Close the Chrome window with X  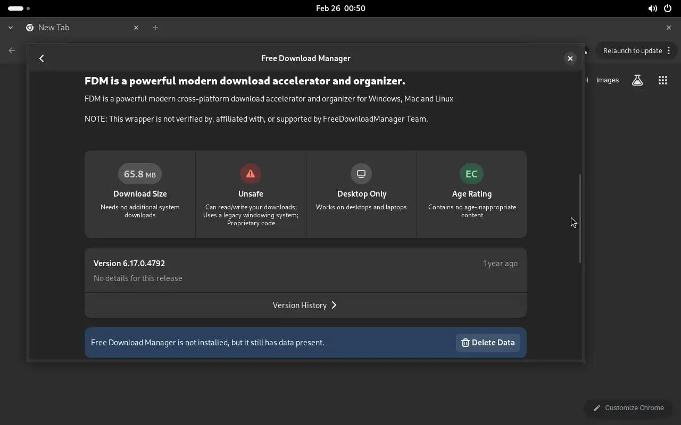click(x=669, y=28)
